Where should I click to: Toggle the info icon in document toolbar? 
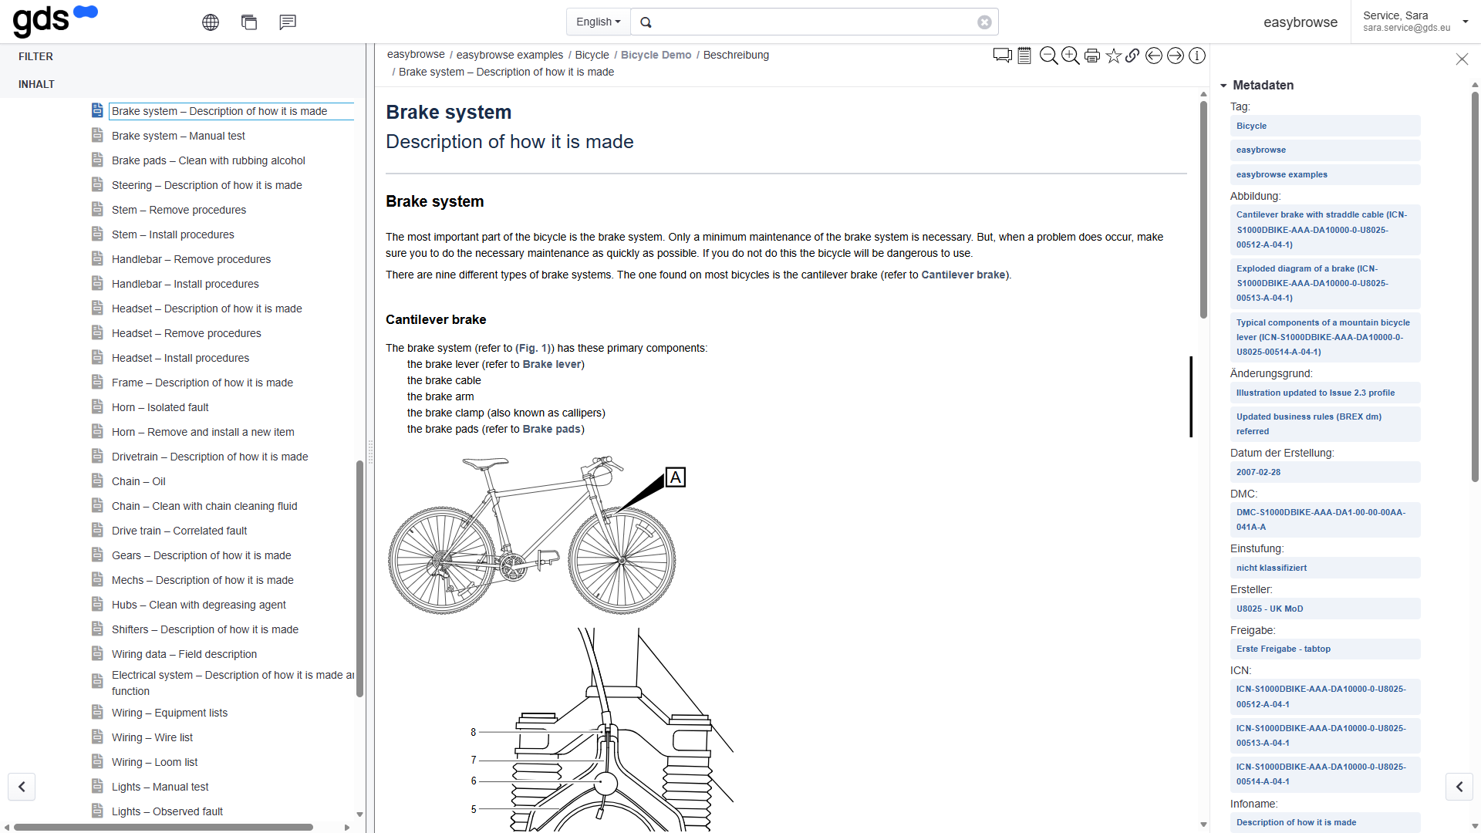point(1197,56)
